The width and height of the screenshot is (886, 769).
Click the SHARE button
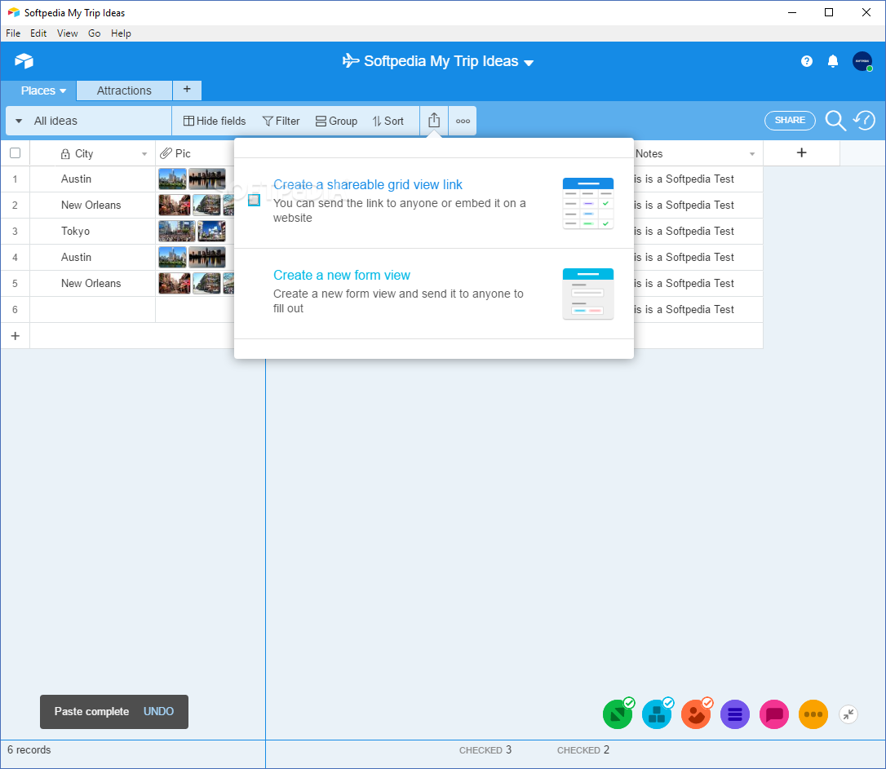pos(790,120)
